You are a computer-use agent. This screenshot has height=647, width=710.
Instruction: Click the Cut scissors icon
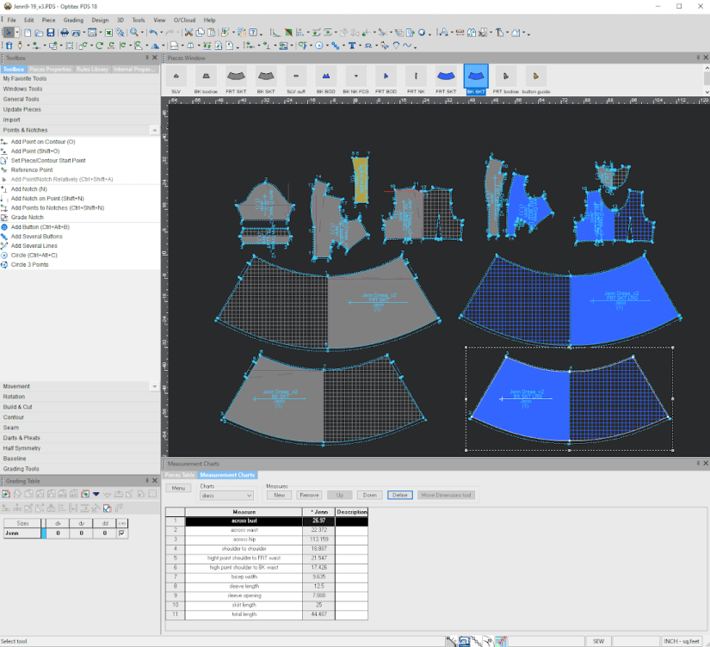pyautogui.click(x=188, y=33)
